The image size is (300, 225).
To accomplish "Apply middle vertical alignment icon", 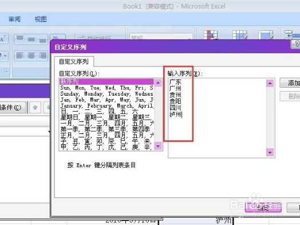I will pos(31,40).
